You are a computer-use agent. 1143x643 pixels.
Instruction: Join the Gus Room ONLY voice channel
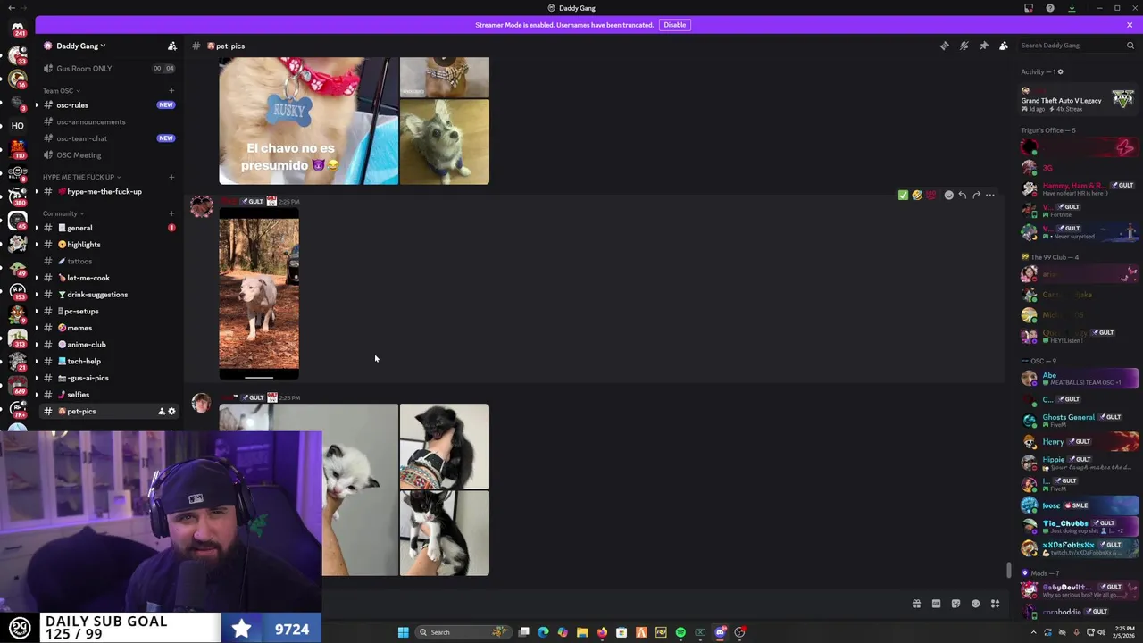click(x=107, y=69)
